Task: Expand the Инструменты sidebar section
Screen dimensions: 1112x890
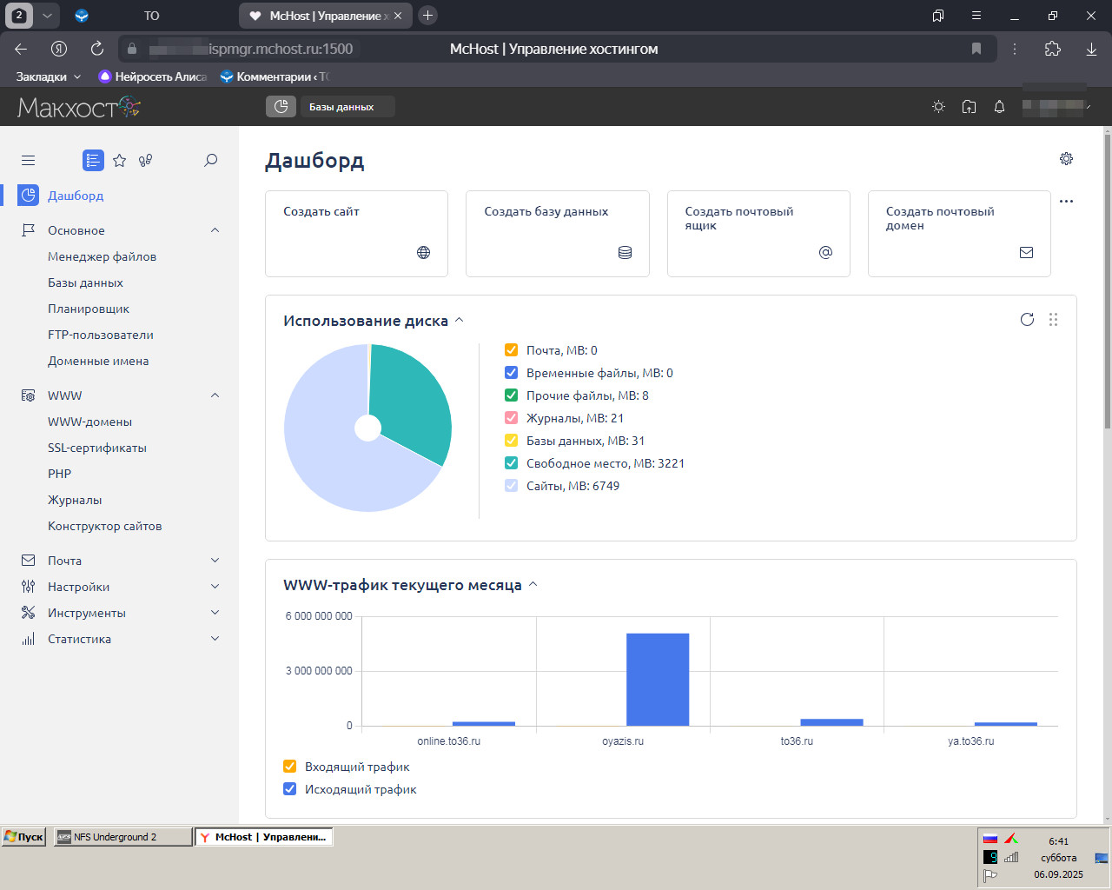Action: [x=215, y=613]
